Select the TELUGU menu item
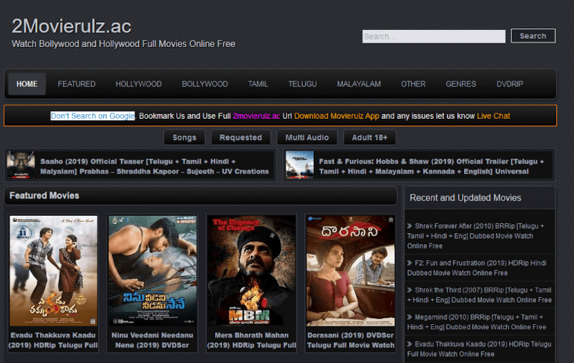This screenshot has width=574, height=363. [x=302, y=84]
